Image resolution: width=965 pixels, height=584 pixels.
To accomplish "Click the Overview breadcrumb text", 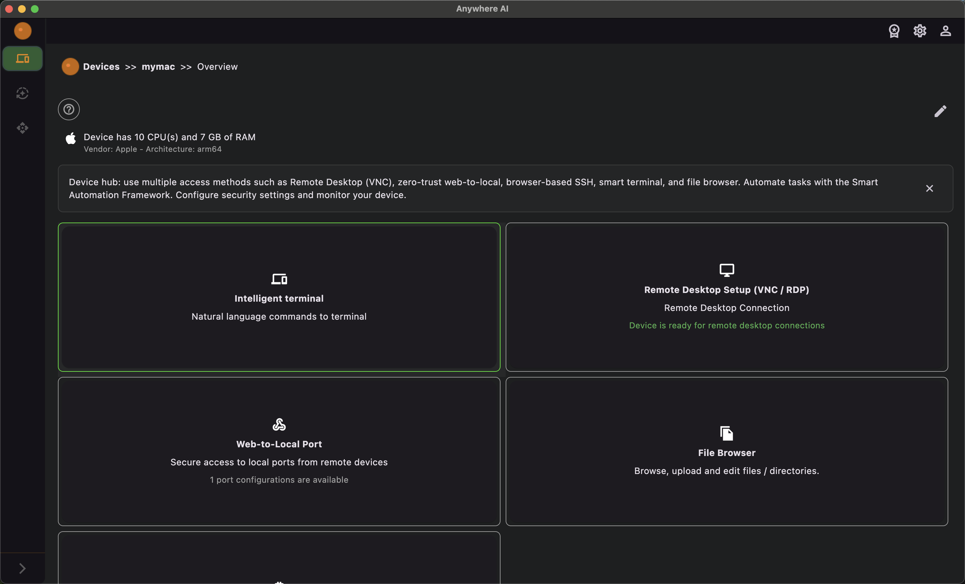I will click(217, 67).
